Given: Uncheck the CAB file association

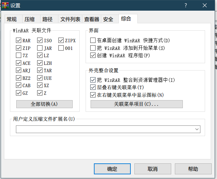Looking at the screenshot, I should pyautogui.click(x=19, y=85).
